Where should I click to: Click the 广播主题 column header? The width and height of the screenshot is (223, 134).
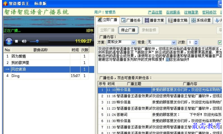(134, 84)
